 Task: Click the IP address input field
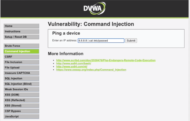[x=101, y=41]
